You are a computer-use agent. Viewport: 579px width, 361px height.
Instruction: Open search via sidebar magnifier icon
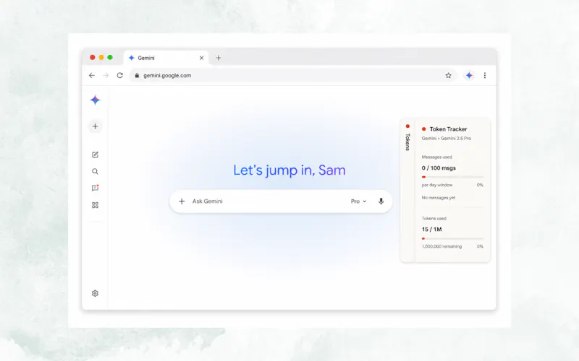click(95, 171)
